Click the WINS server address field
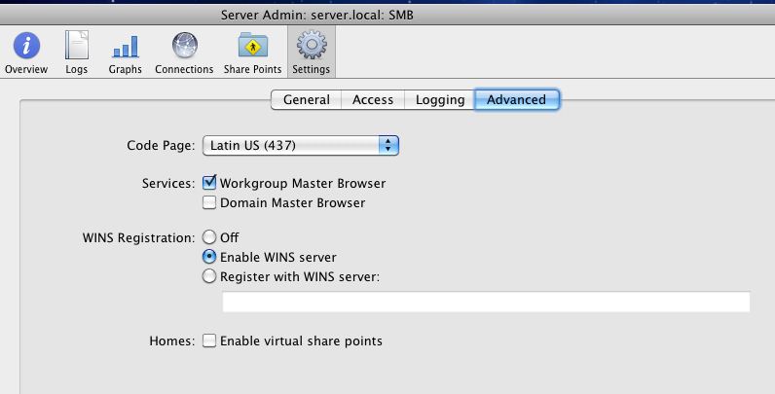 [x=487, y=302]
